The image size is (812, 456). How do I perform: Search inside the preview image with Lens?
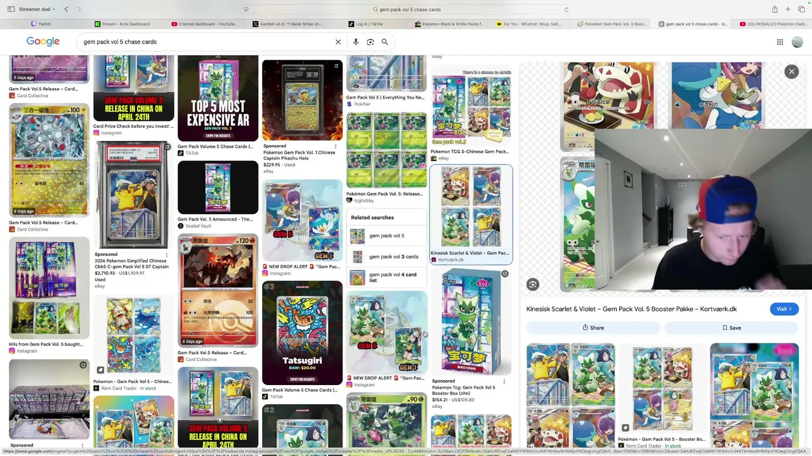click(533, 285)
